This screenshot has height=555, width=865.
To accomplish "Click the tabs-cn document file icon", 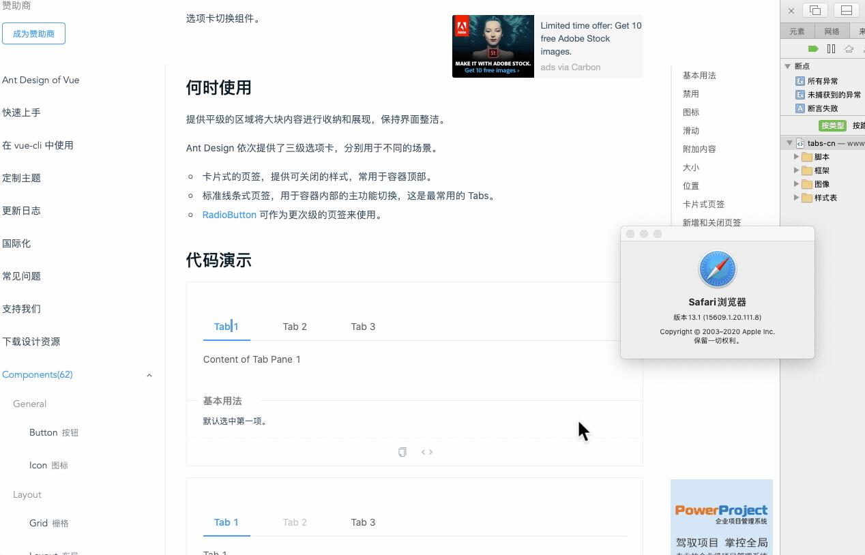I will click(x=800, y=143).
